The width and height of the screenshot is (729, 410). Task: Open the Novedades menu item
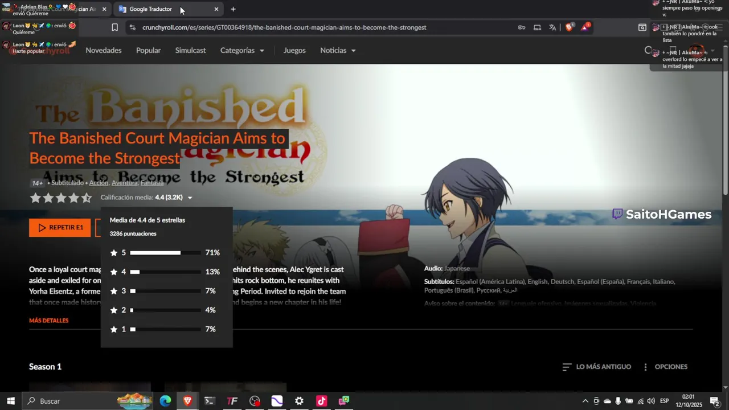pyautogui.click(x=104, y=50)
